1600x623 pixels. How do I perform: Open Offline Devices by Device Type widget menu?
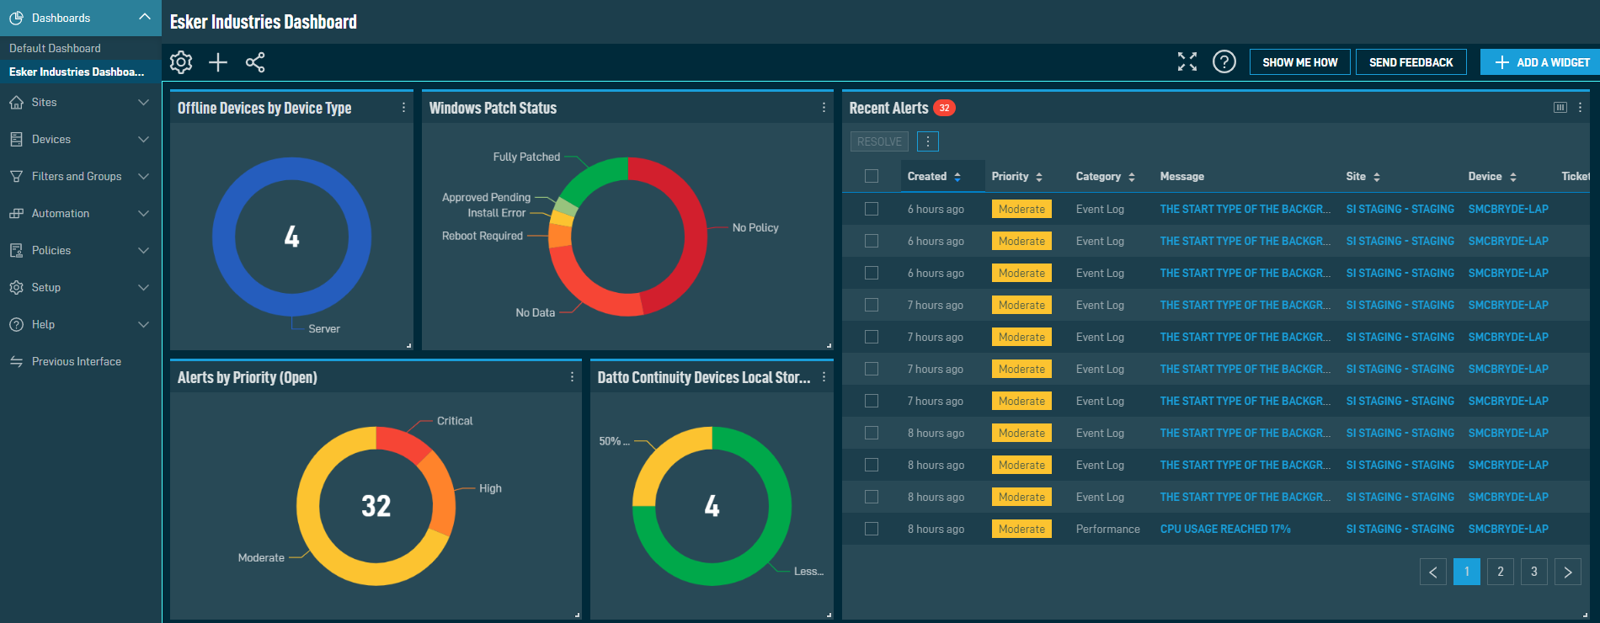pos(403,108)
